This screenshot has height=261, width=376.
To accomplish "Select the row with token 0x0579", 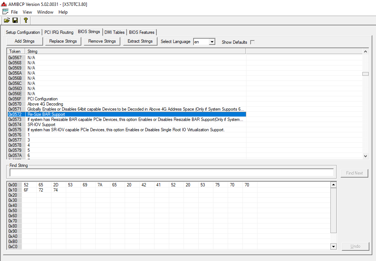I will (127, 150).
